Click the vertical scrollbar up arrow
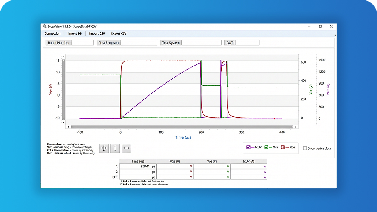Viewport: 377px width, 212px height. click(64, 57)
